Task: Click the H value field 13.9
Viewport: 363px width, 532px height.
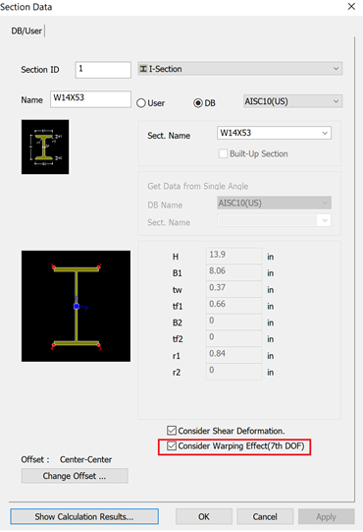Action: [233, 256]
